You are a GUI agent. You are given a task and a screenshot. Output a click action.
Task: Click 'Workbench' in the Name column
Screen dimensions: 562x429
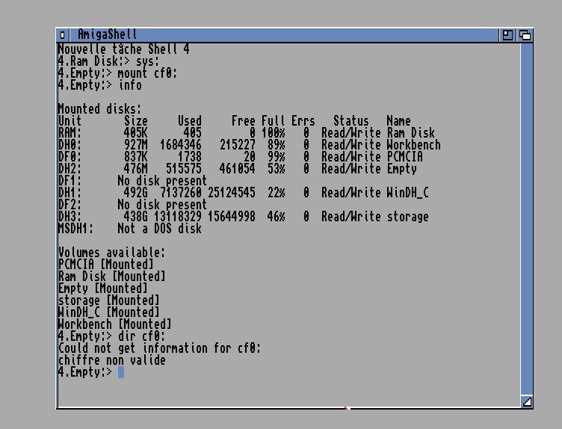(x=413, y=145)
